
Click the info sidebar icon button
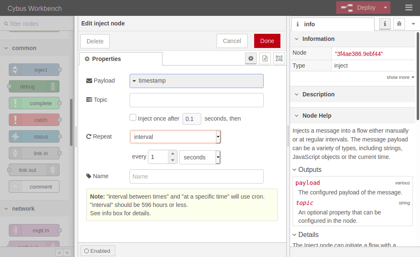click(x=385, y=24)
